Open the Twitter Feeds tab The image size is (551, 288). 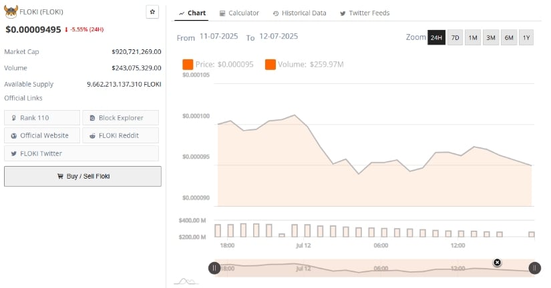pyautogui.click(x=365, y=13)
